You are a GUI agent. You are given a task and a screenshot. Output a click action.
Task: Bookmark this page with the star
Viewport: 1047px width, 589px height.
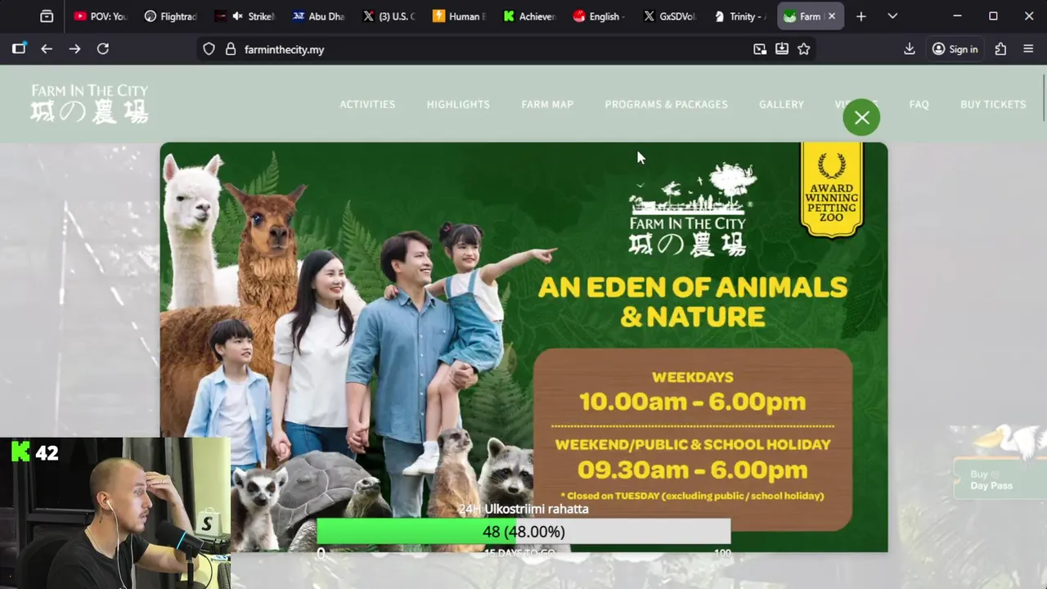[804, 49]
